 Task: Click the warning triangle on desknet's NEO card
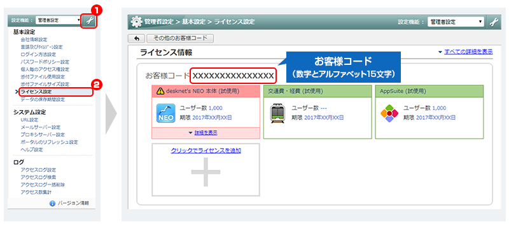160,92
